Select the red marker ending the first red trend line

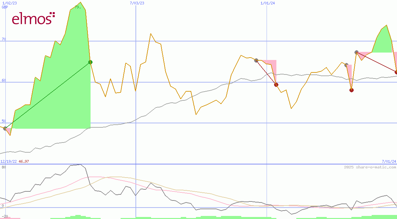coord(276,85)
